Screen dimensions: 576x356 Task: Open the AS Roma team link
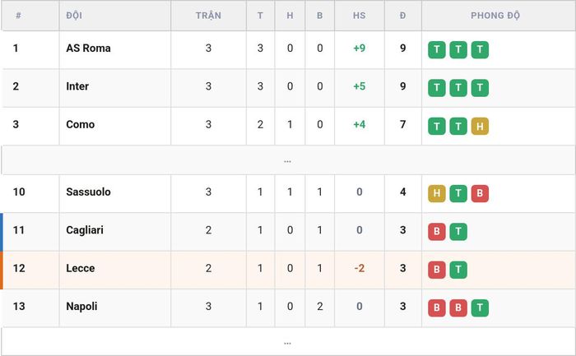click(x=88, y=48)
